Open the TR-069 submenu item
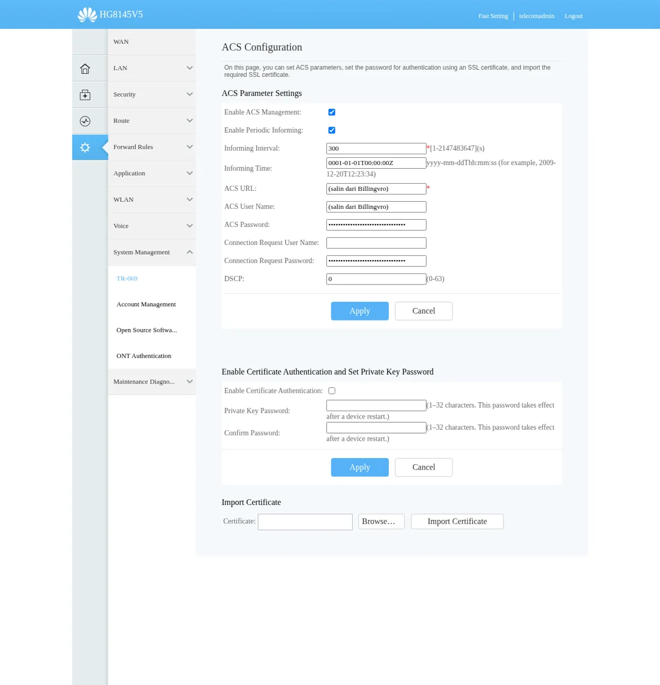660x685 pixels. (x=127, y=279)
